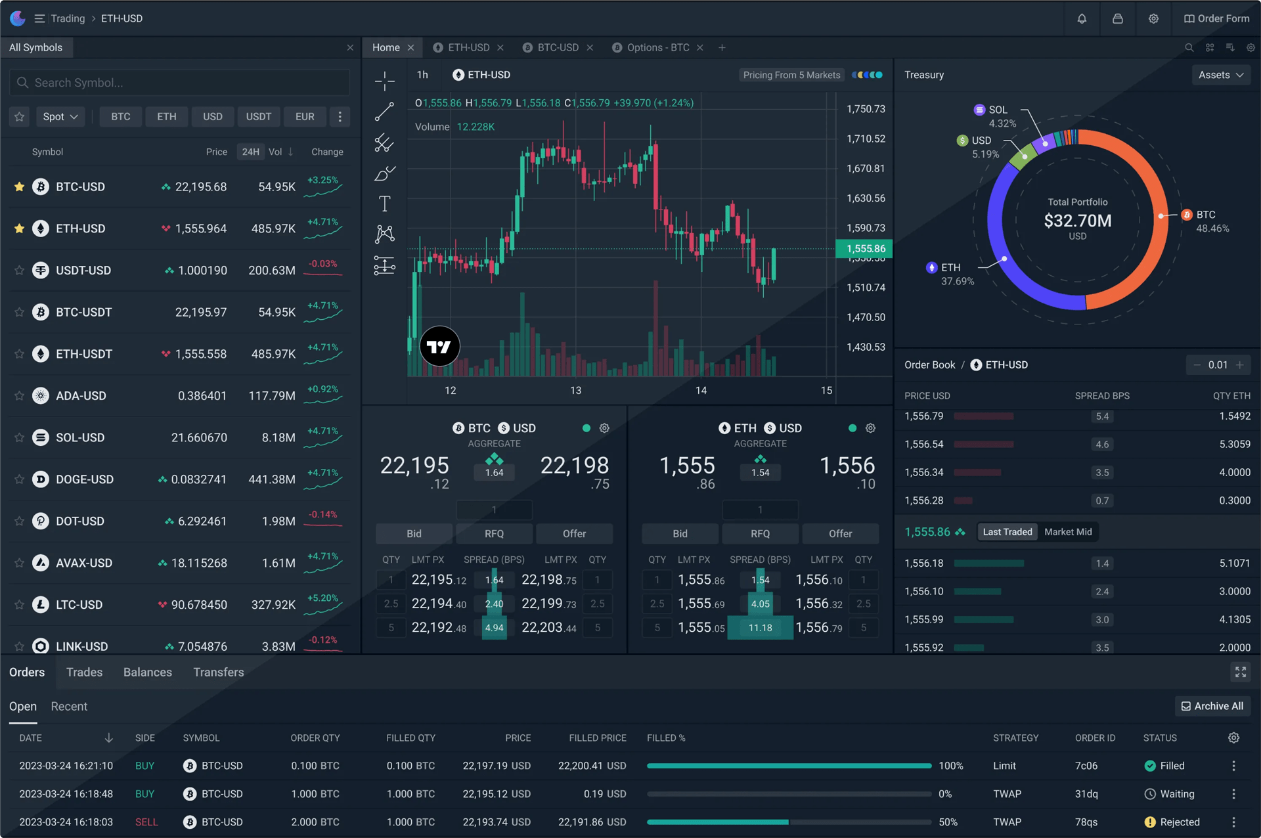Viewport: 1261px width, 838px height.
Task: Click the date column sort arrow
Action: [x=109, y=738]
